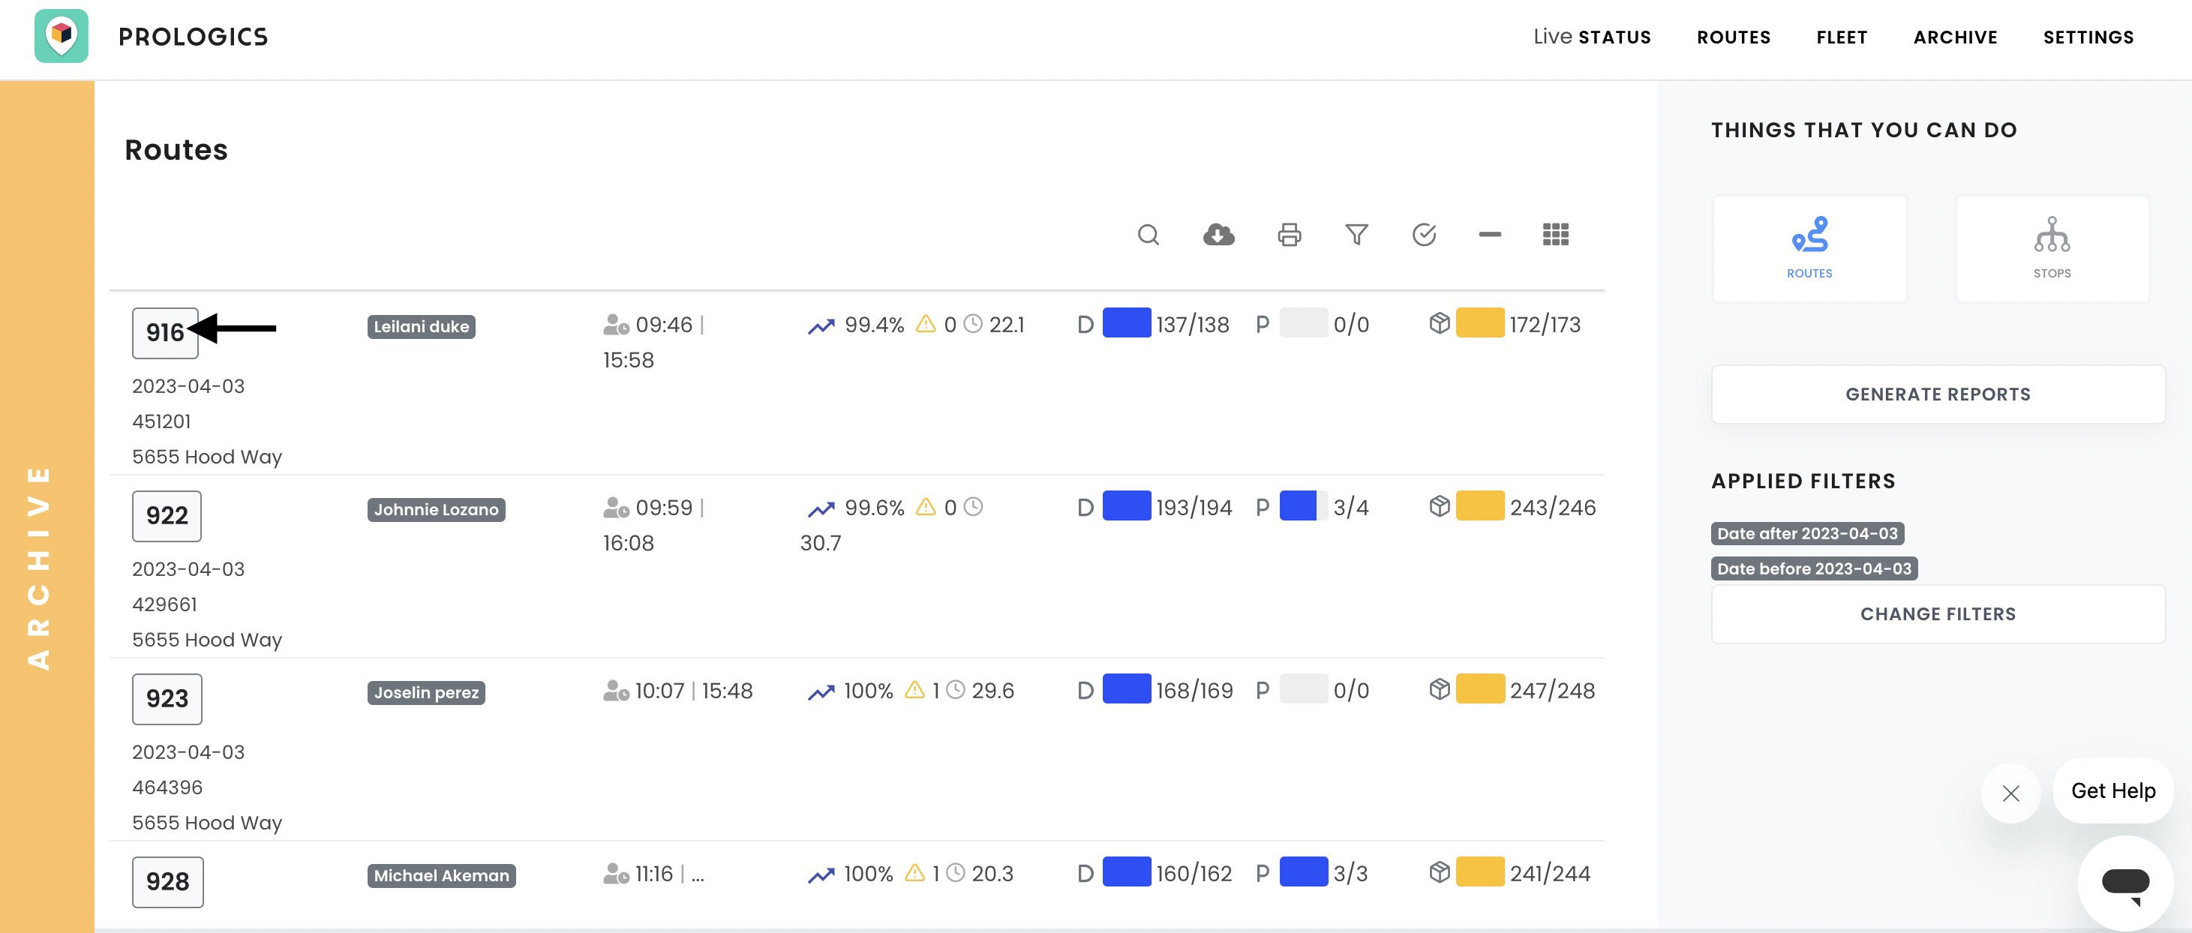
Task: Click the Generate Reports button
Action: [x=1938, y=394]
